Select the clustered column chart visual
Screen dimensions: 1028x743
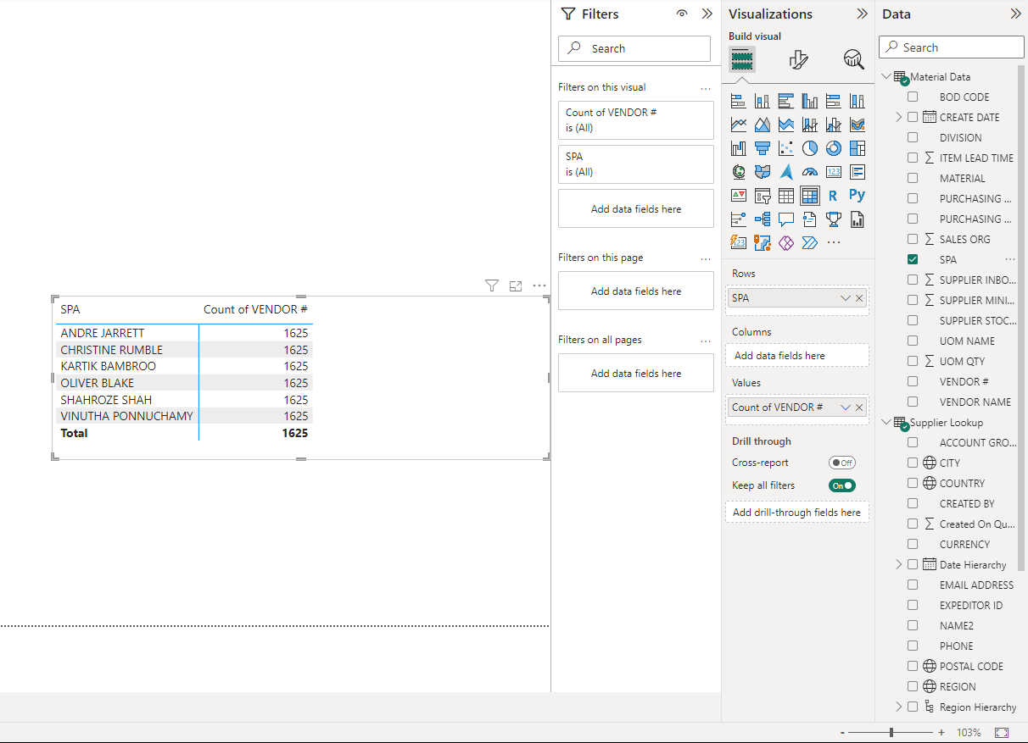pyautogui.click(x=810, y=101)
